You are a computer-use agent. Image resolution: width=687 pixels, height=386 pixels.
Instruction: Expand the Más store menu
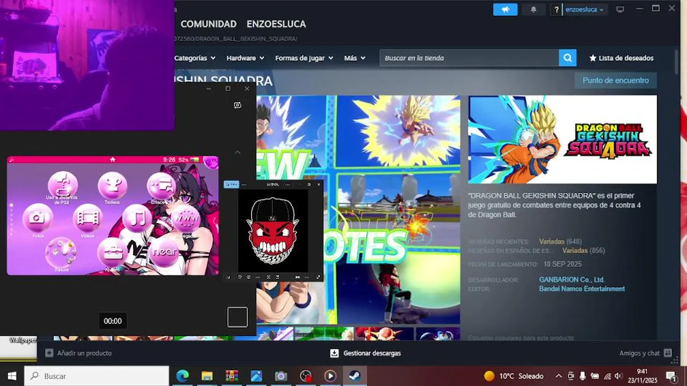355,58
